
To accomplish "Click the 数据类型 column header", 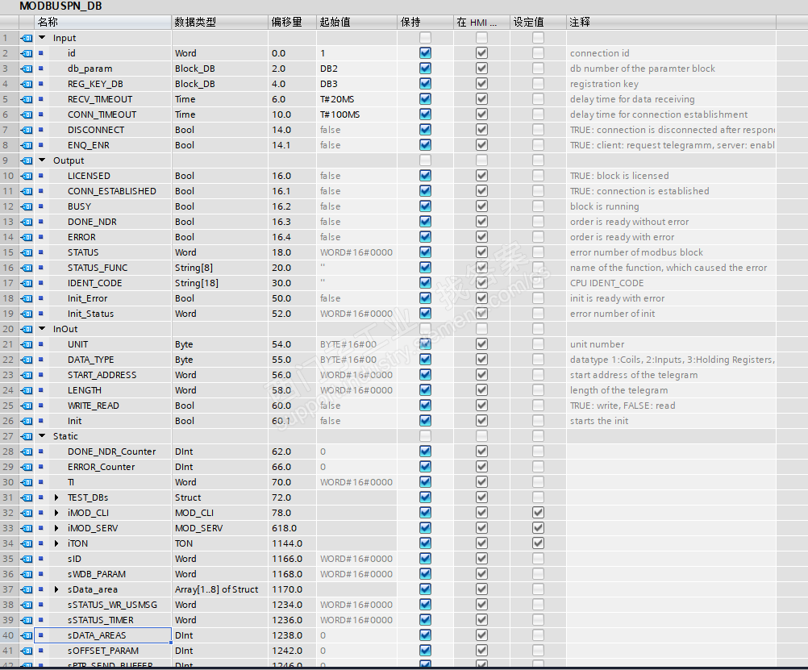I will [219, 22].
